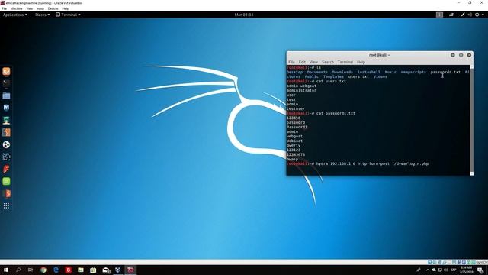Screen dimensions: 488x275
Task: Click the volume speaker icon in Kali bar
Action: (470, 15)
